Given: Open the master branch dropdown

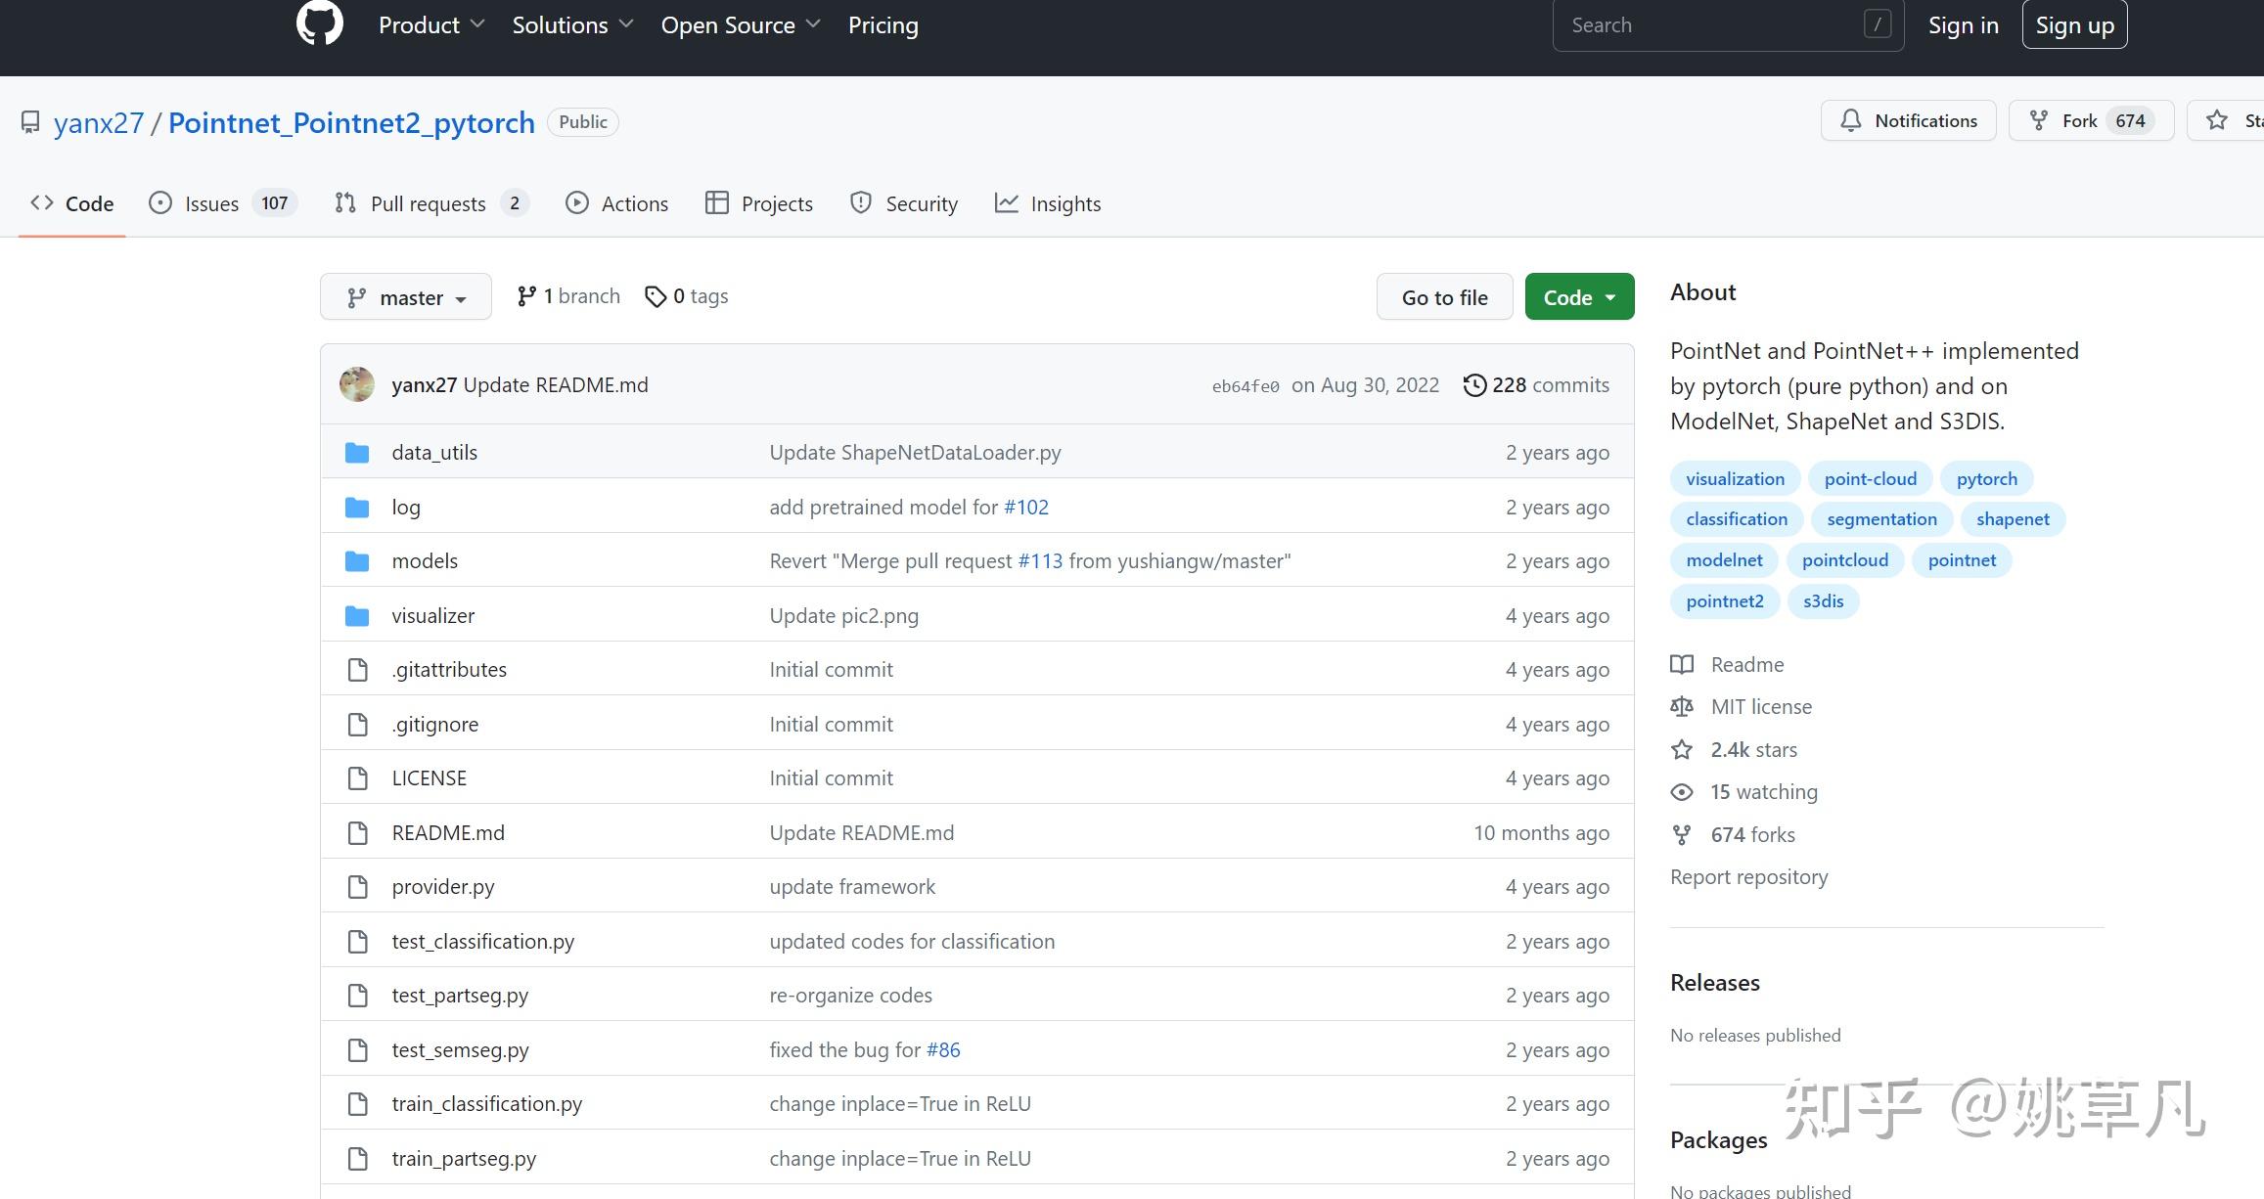Looking at the screenshot, I should (406, 296).
